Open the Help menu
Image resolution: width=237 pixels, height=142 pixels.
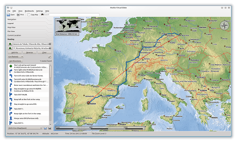click(x=47, y=11)
